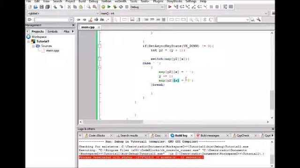Undo the last edit via toolbar
The width and height of the screenshot is (300, 168).
click(x=55, y=7)
